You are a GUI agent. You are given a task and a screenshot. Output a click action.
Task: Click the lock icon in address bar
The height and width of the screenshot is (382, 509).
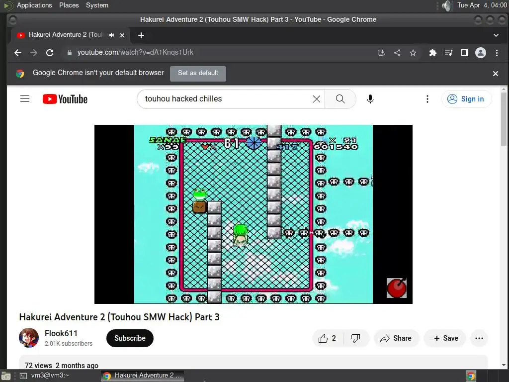click(70, 53)
